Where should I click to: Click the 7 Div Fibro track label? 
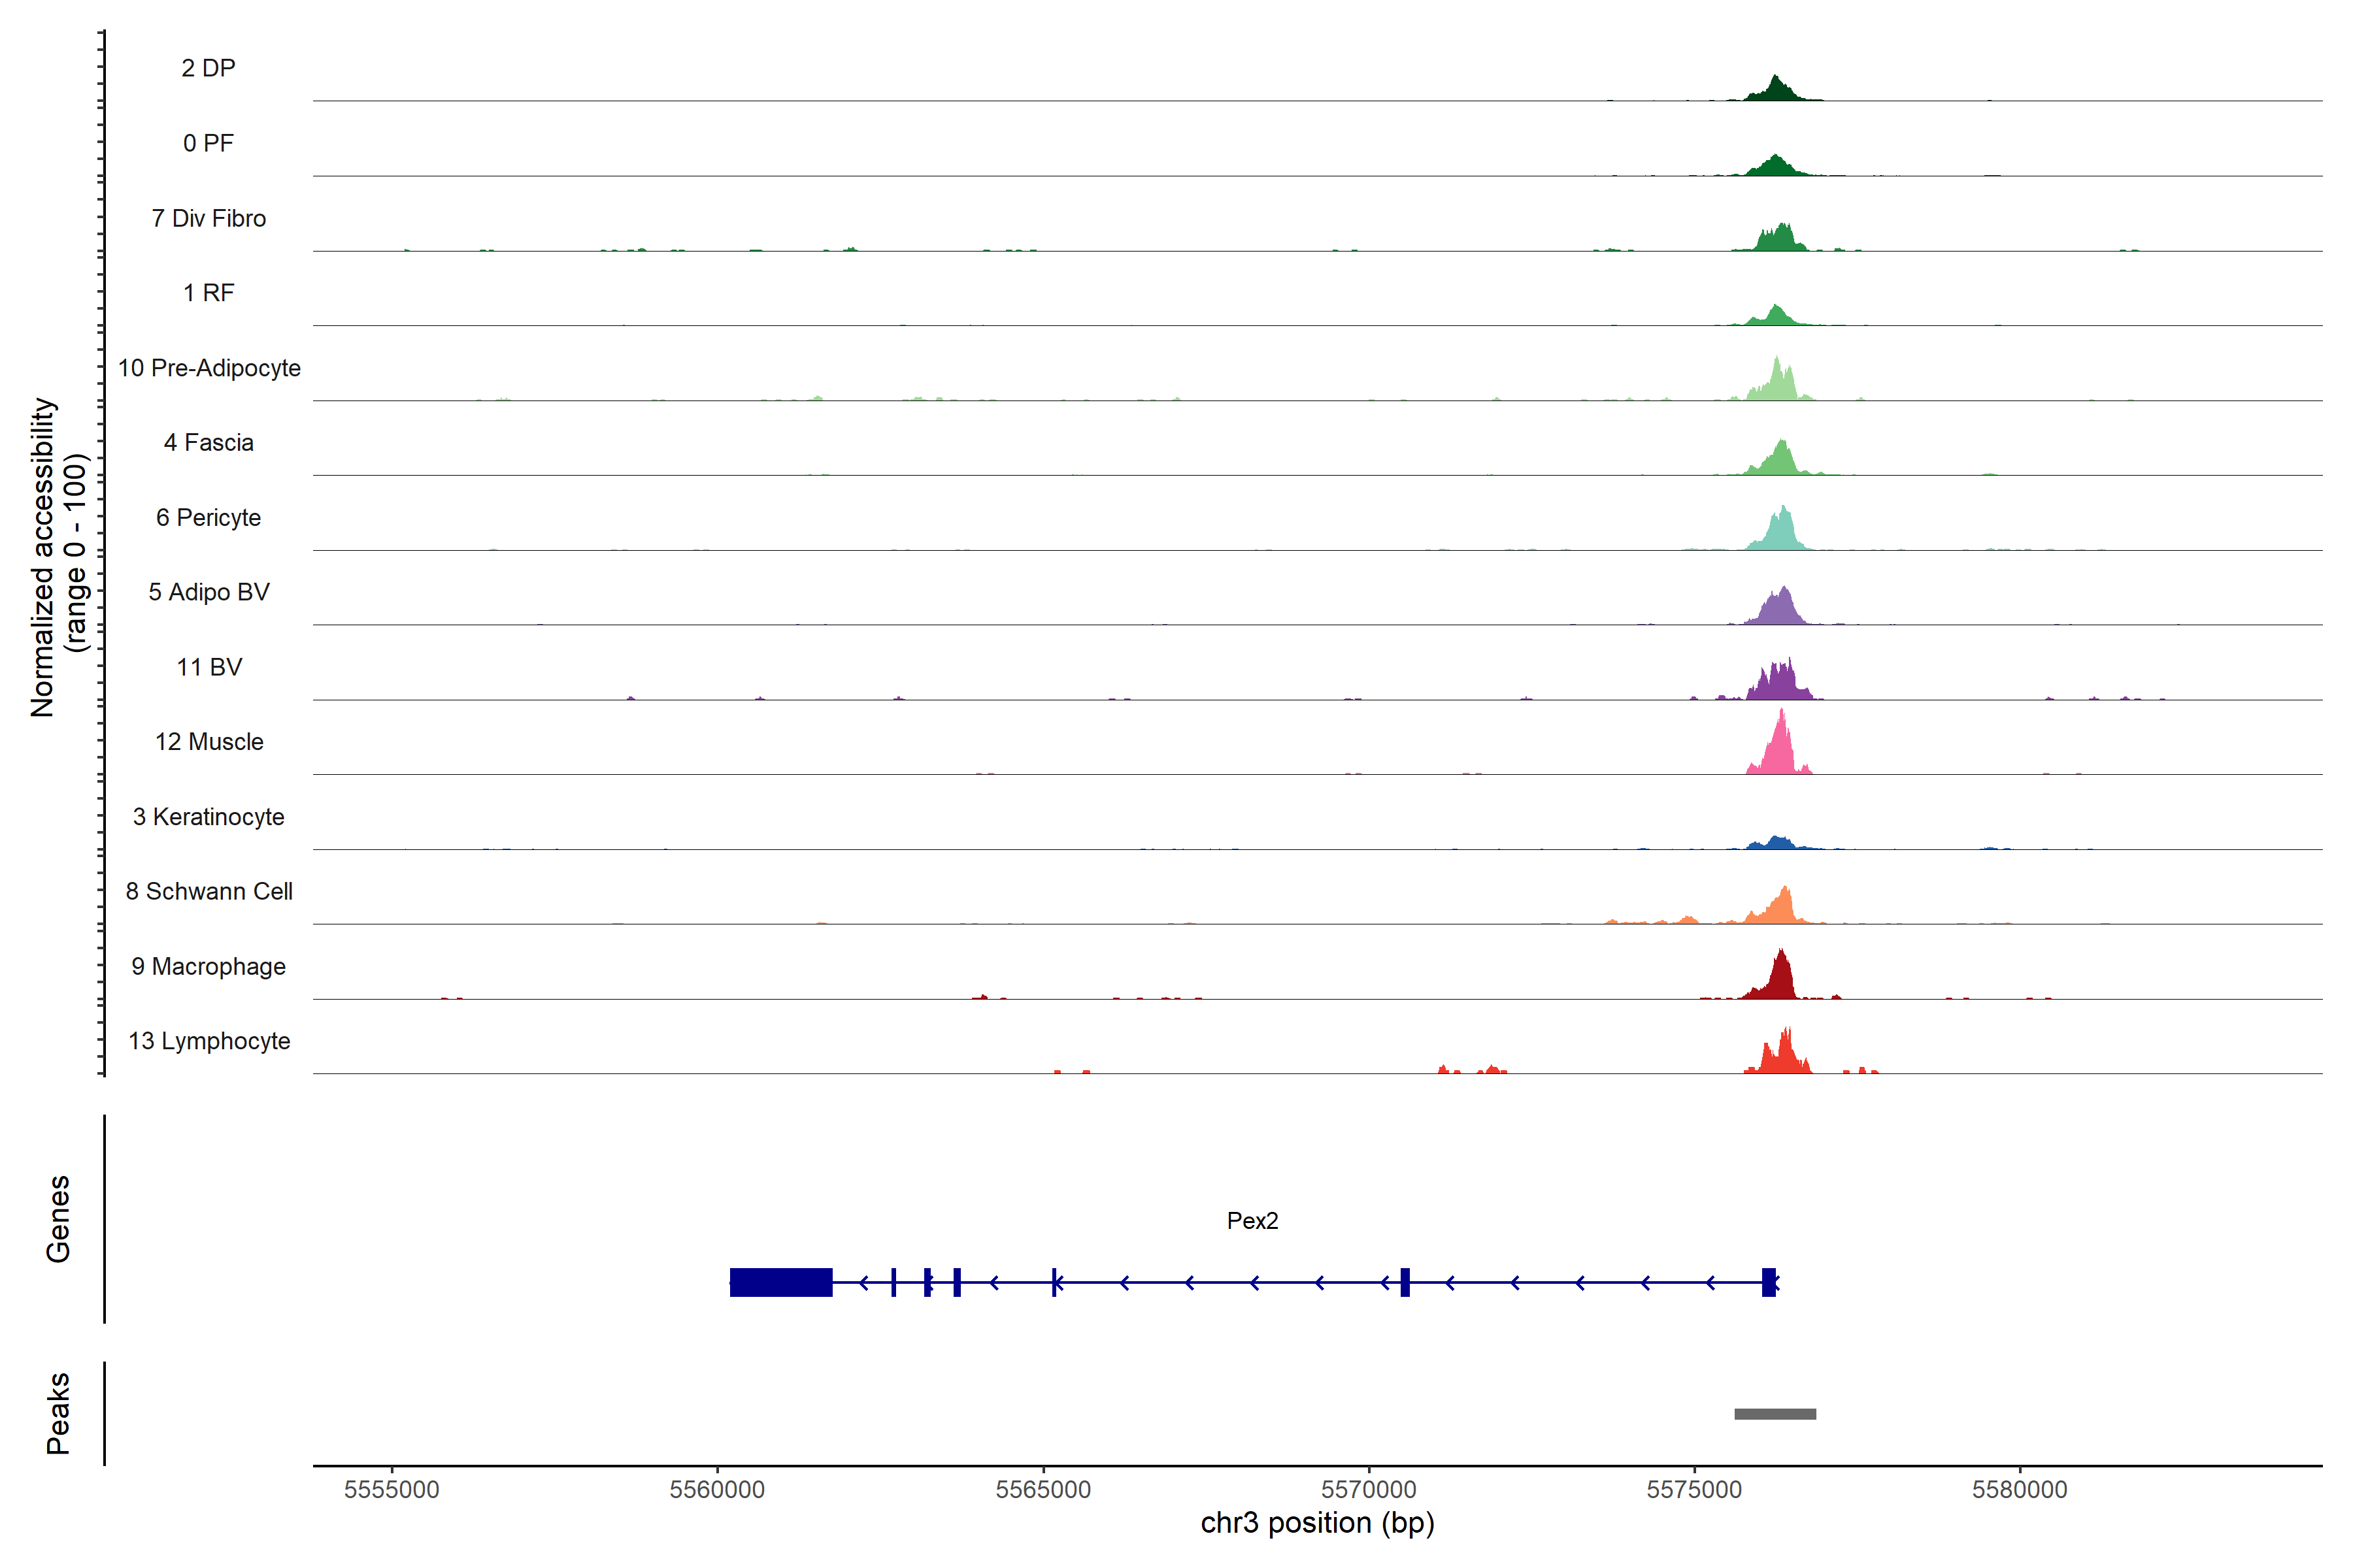pyautogui.click(x=208, y=218)
